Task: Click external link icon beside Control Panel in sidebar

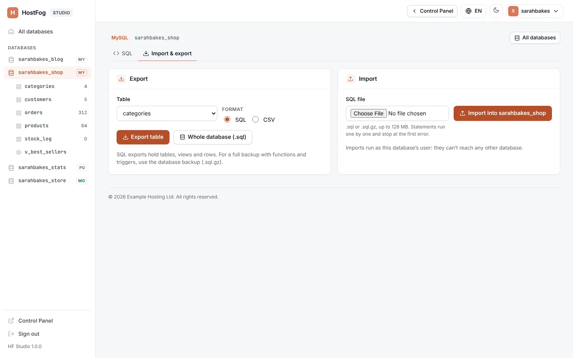Action: pos(11,321)
